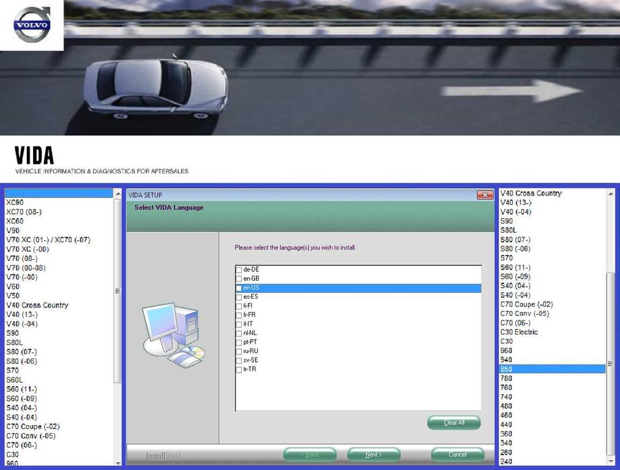Select V90 in the left list
Image resolution: width=620 pixels, height=470 pixels.
tap(59, 230)
